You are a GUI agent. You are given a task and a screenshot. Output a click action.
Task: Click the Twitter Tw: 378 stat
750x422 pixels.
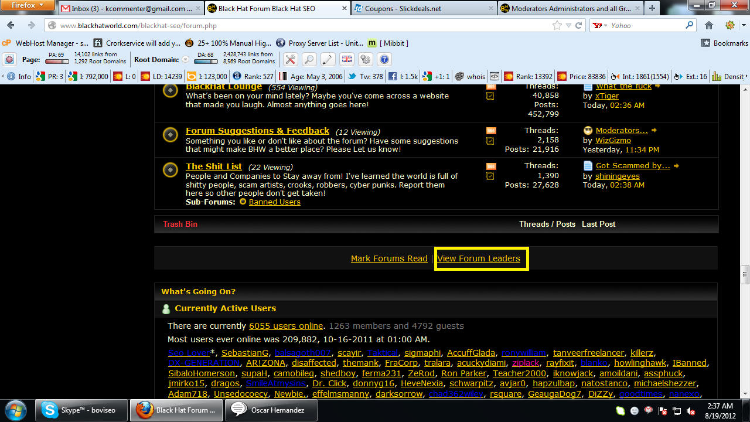(365, 76)
